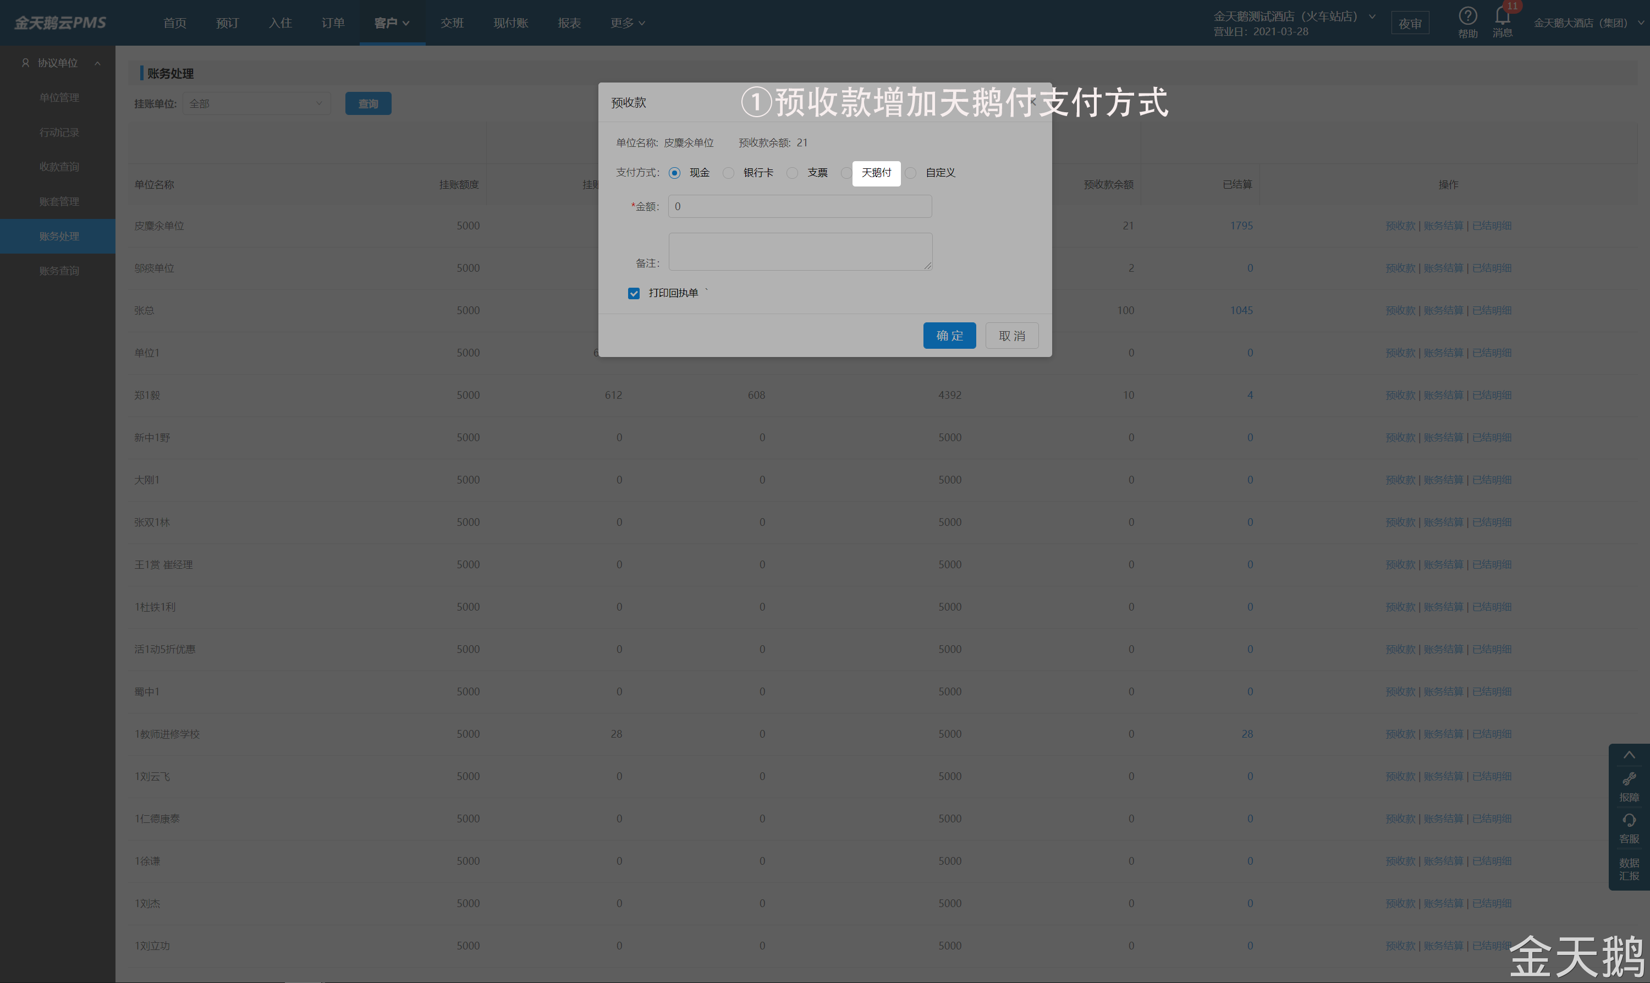Screen dimensions: 1650x983
Task: Open the hotel selector 金天鹅测试酒店 dropdown
Action: click(x=1294, y=17)
